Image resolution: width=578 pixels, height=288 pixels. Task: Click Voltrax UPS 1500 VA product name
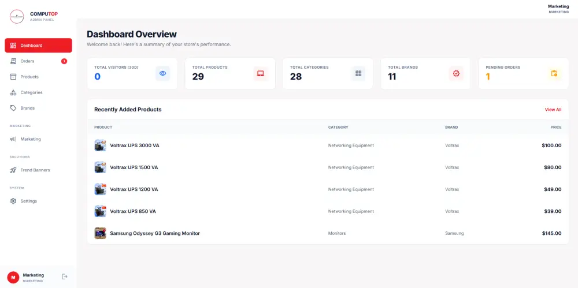pyautogui.click(x=134, y=167)
